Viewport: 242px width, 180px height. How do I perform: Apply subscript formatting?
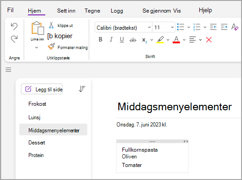tap(144, 40)
